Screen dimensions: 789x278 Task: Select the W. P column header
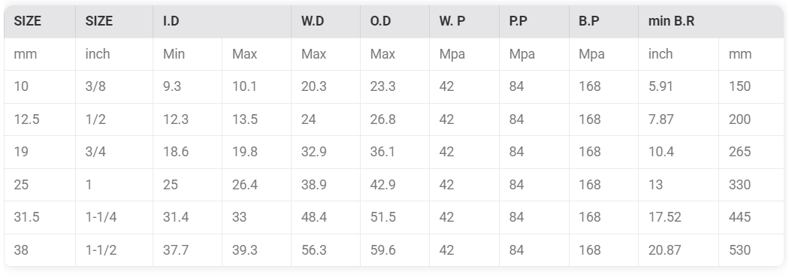coord(464,21)
